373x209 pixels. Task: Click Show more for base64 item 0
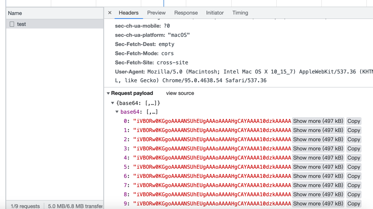tap(318, 121)
